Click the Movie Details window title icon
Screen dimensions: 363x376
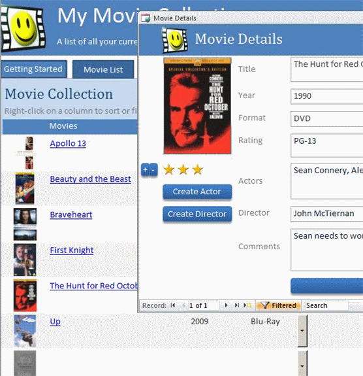tap(146, 18)
